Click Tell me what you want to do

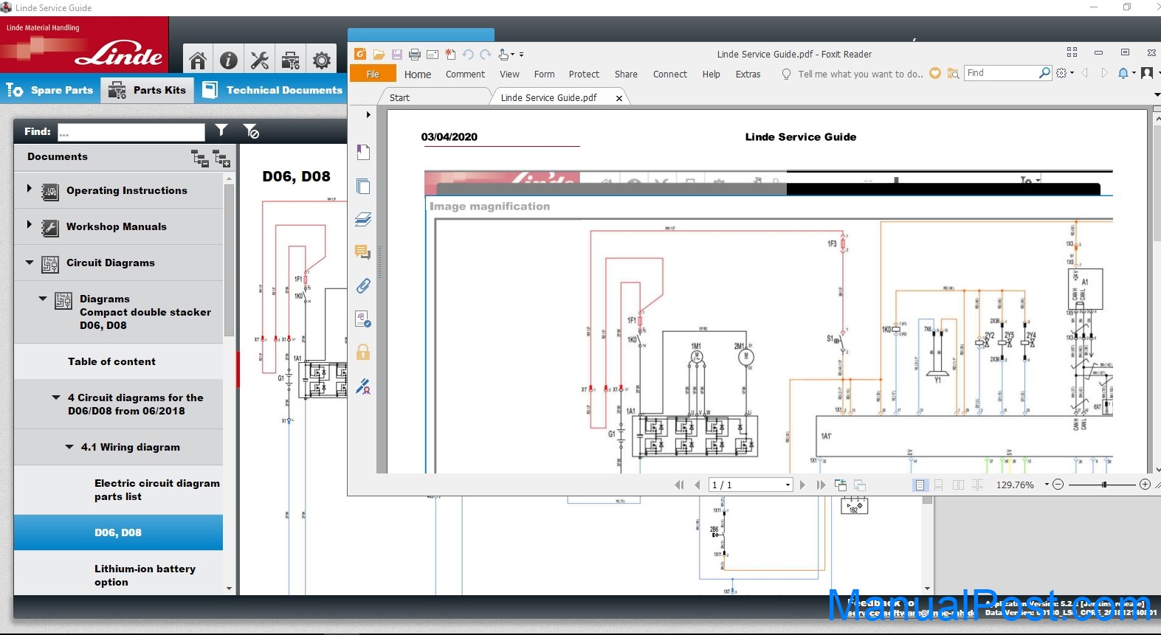[860, 74]
